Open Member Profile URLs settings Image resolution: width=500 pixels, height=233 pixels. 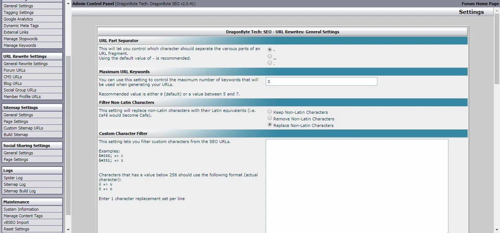point(32,97)
